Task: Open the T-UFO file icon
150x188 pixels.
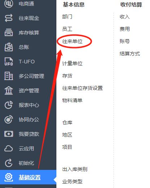Action: 9,62
